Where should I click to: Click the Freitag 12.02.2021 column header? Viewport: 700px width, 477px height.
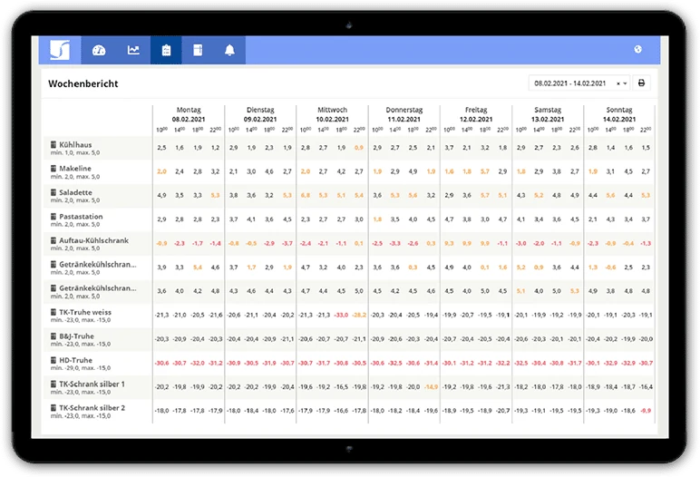point(476,114)
